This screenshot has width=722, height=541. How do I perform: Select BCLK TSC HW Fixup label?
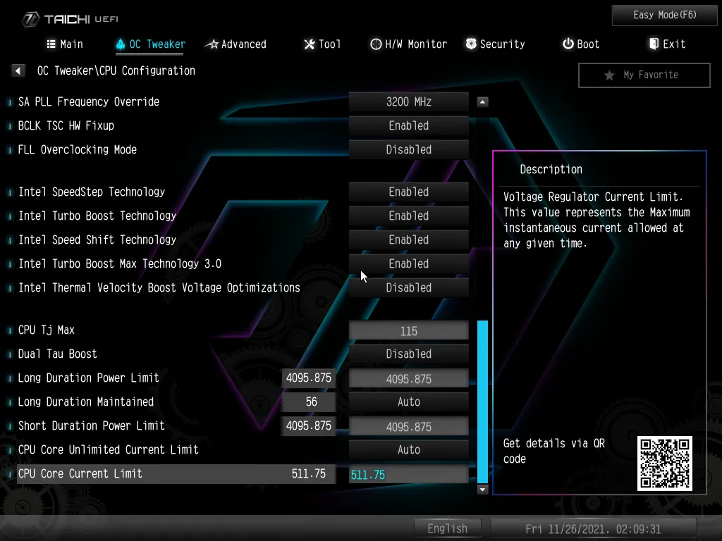66,125
